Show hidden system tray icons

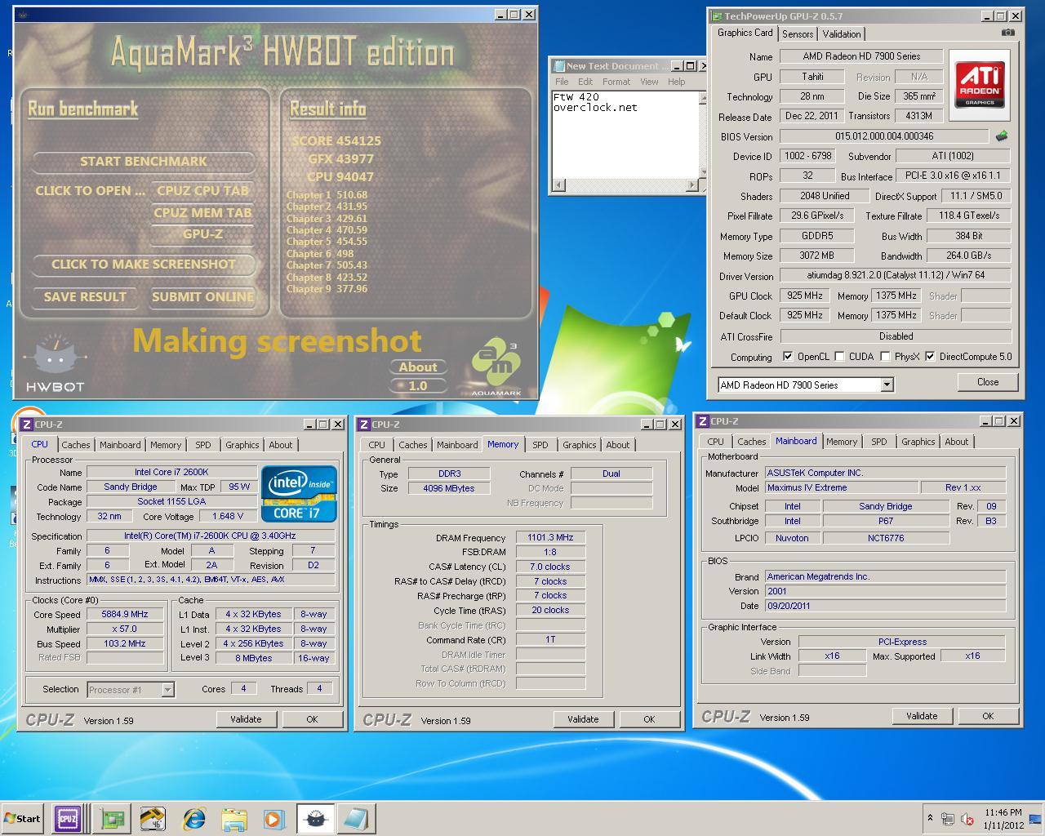930,818
